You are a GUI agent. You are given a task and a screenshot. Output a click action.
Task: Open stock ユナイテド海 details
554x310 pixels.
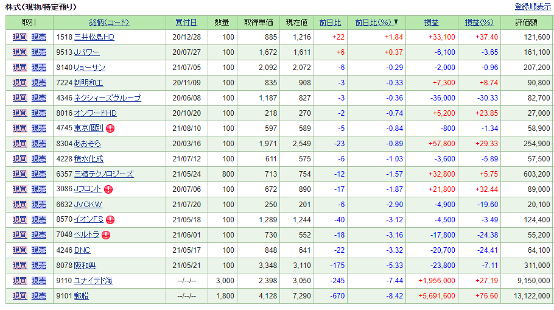point(93,280)
